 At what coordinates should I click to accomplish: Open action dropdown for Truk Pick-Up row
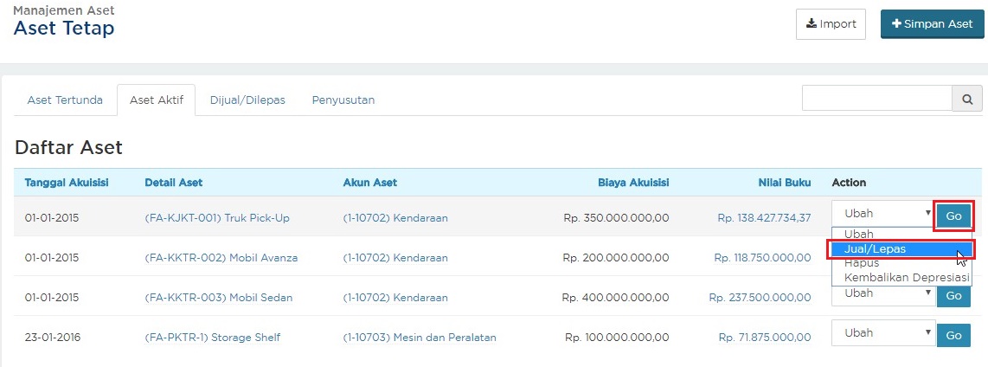pyautogui.click(x=882, y=214)
